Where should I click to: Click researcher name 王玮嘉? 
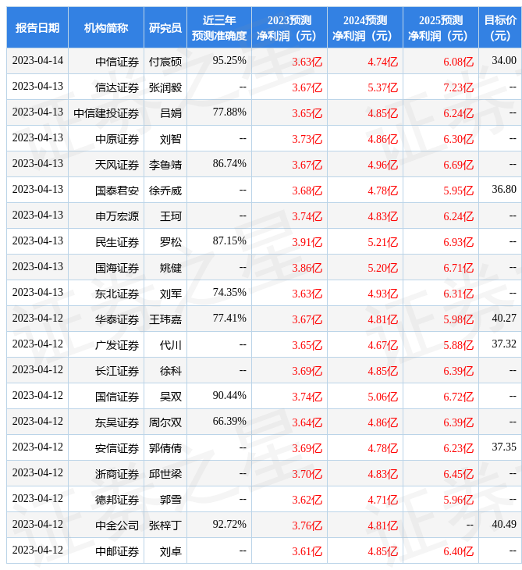(165, 319)
